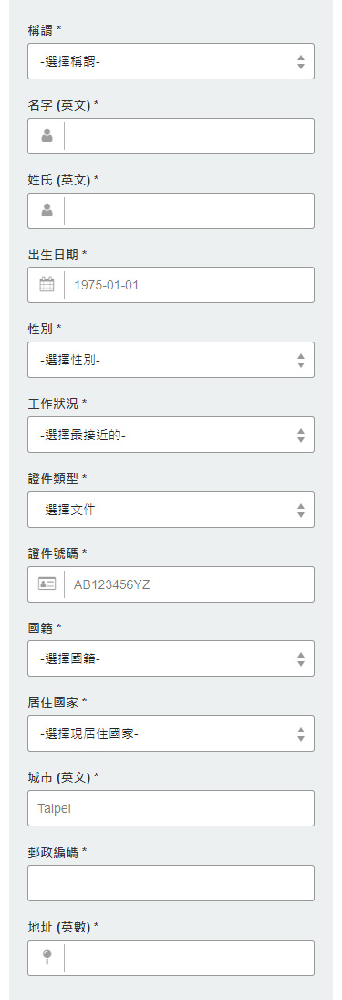342x1000 pixels.
Task: Expand the 居住國家 country dropdown
Action: pyautogui.click(x=171, y=733)
